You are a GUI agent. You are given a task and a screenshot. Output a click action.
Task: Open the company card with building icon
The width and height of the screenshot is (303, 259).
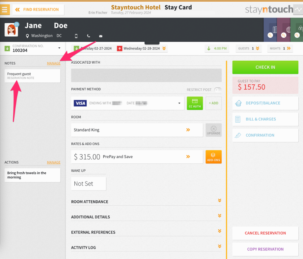(x=270, y=30)
